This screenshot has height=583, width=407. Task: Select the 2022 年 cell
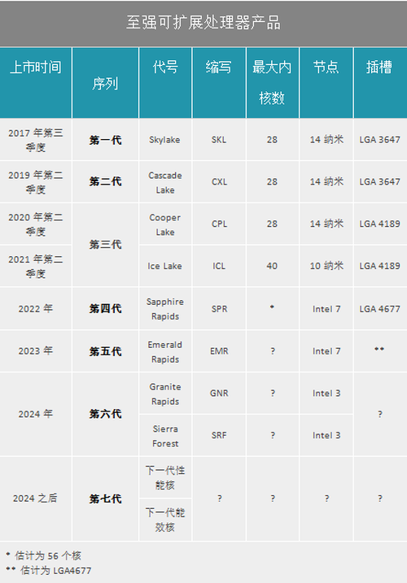pyautogui.click(x=36, y=309)
